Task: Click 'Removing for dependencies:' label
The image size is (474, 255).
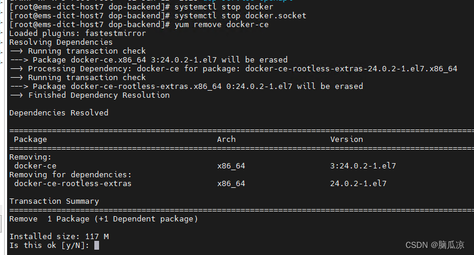Action: (x=70, y=175)
